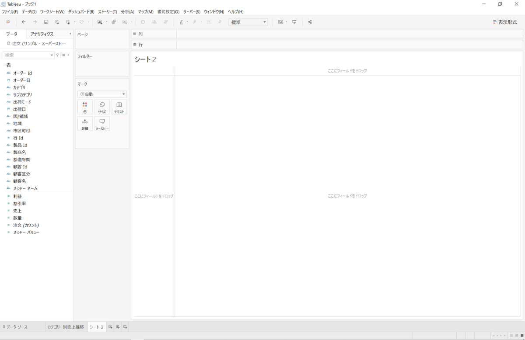Click the Presentation mode icon
Viewport: 525px width, 340px height.
coord(294,22)
